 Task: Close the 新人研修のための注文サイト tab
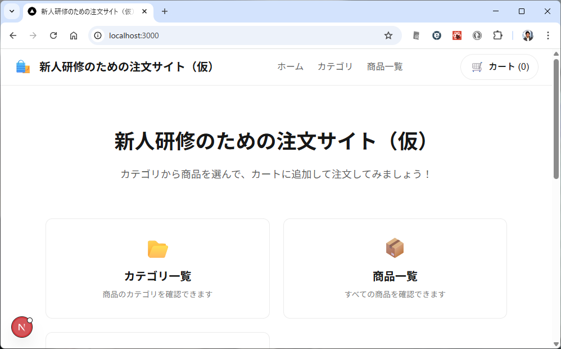144,11
